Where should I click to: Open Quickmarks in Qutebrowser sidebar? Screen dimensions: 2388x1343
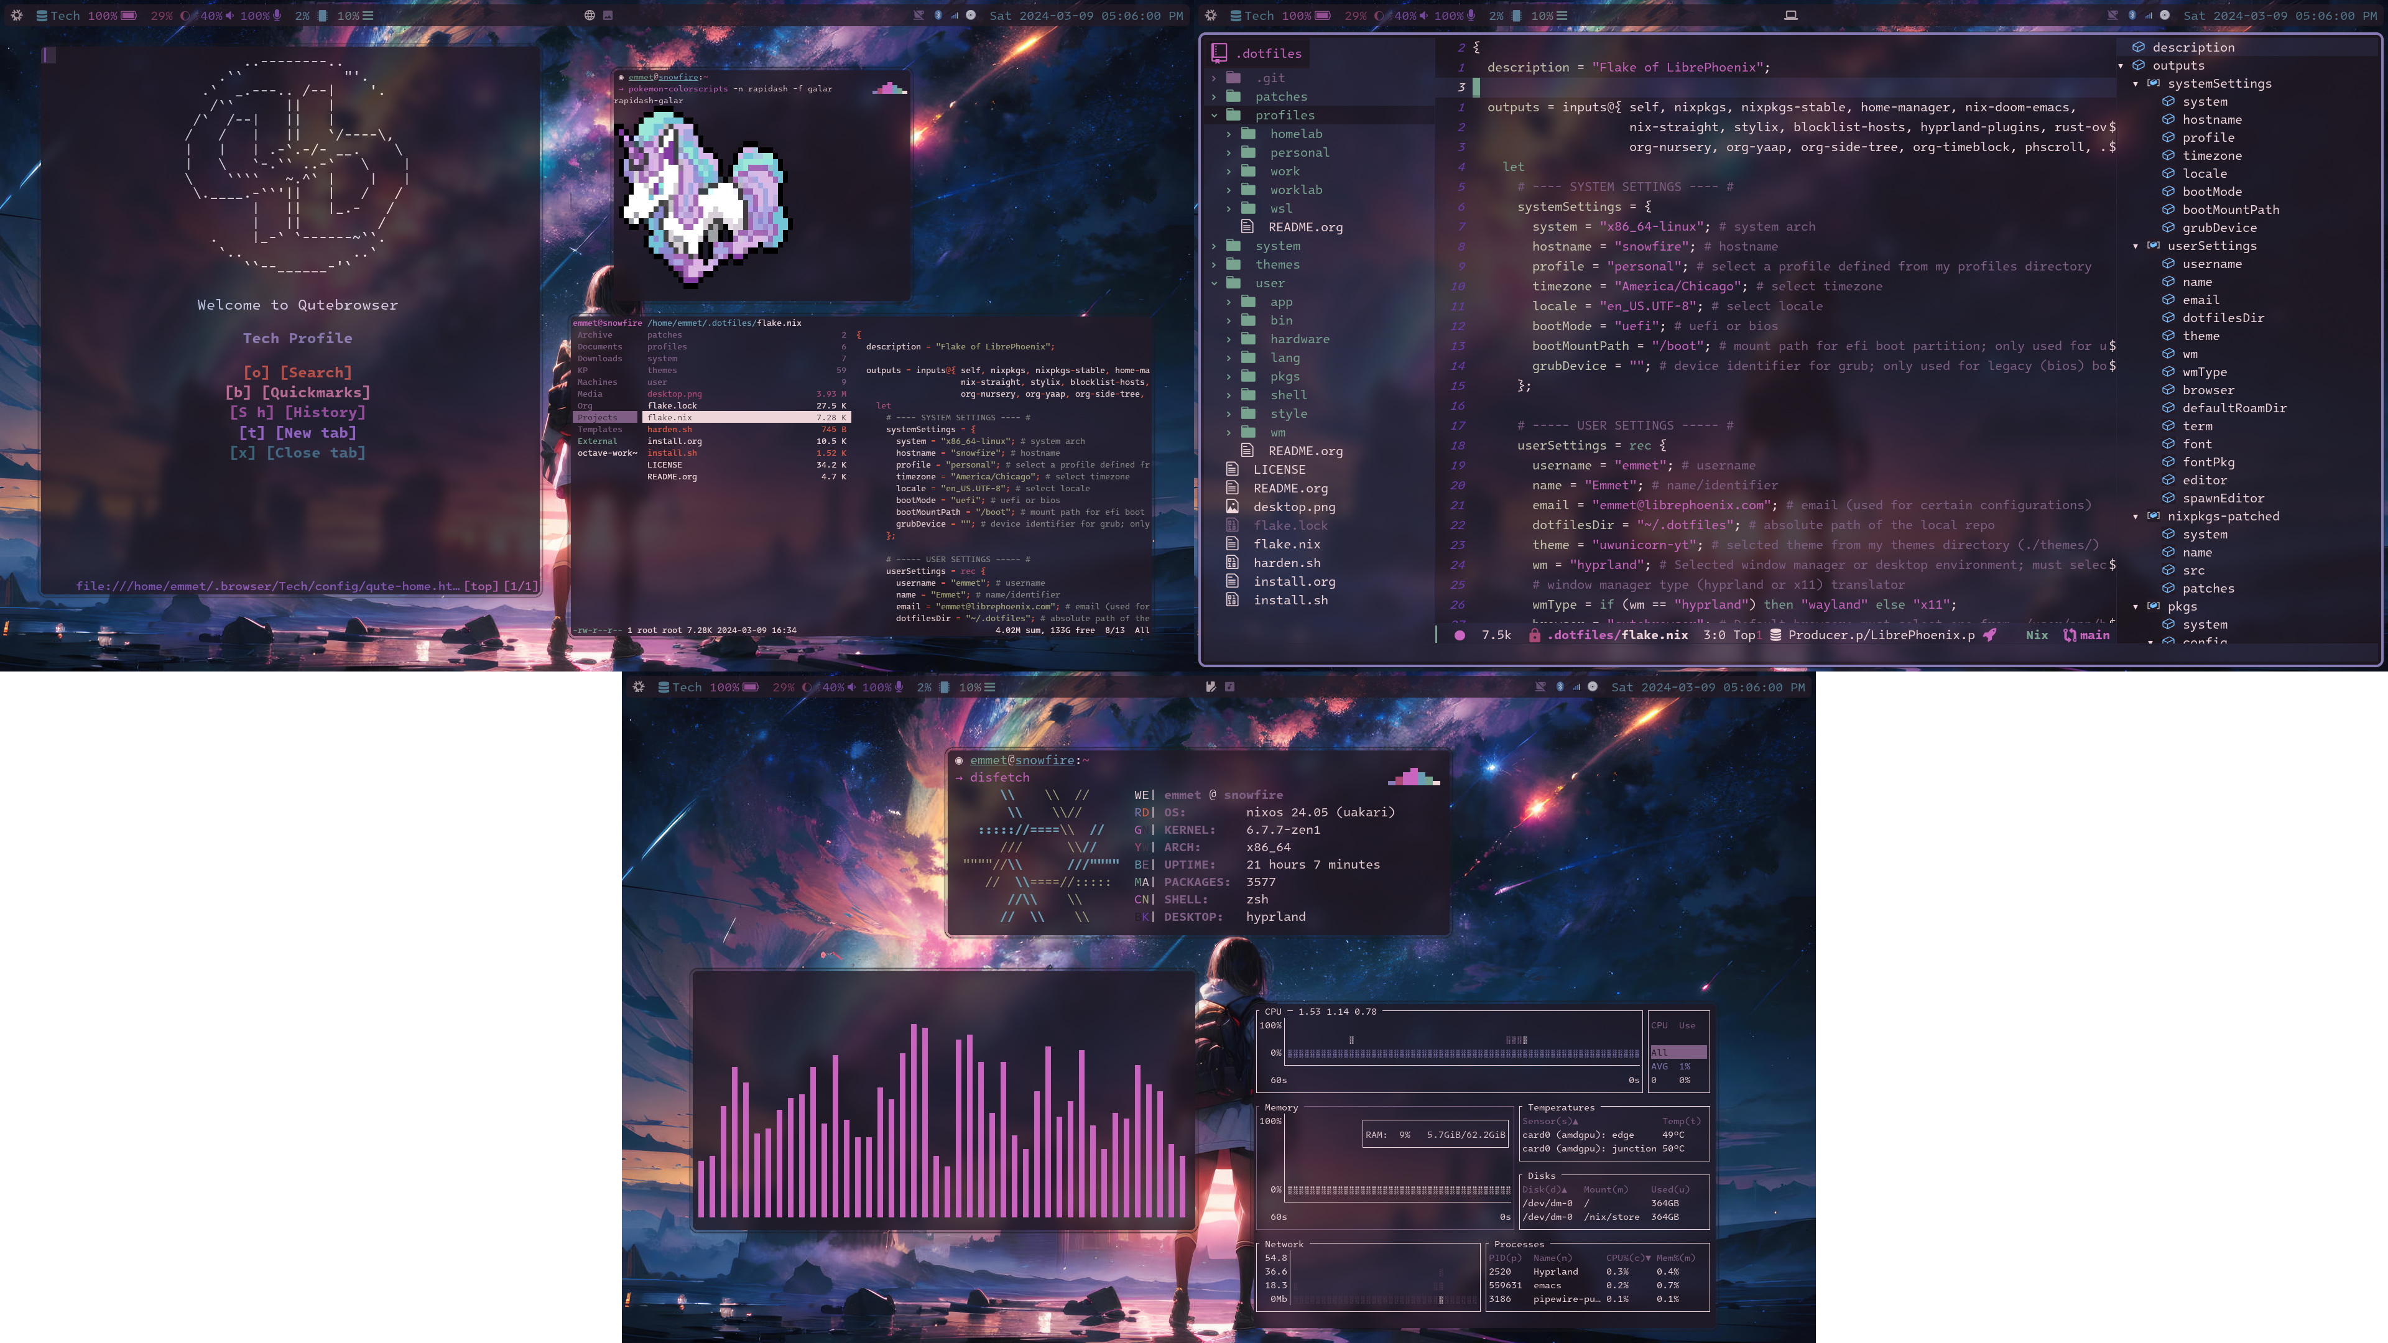pyautogui.click(x=297, y=392)
